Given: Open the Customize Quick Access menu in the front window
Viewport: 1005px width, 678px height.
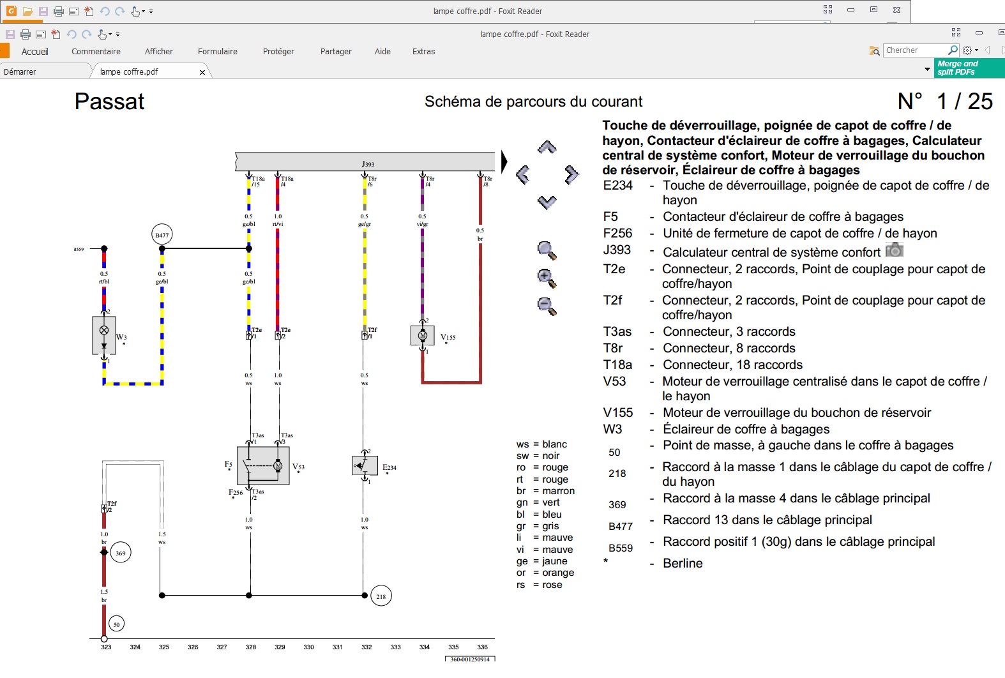Looking at the screenshot, I should coord(118,35).
